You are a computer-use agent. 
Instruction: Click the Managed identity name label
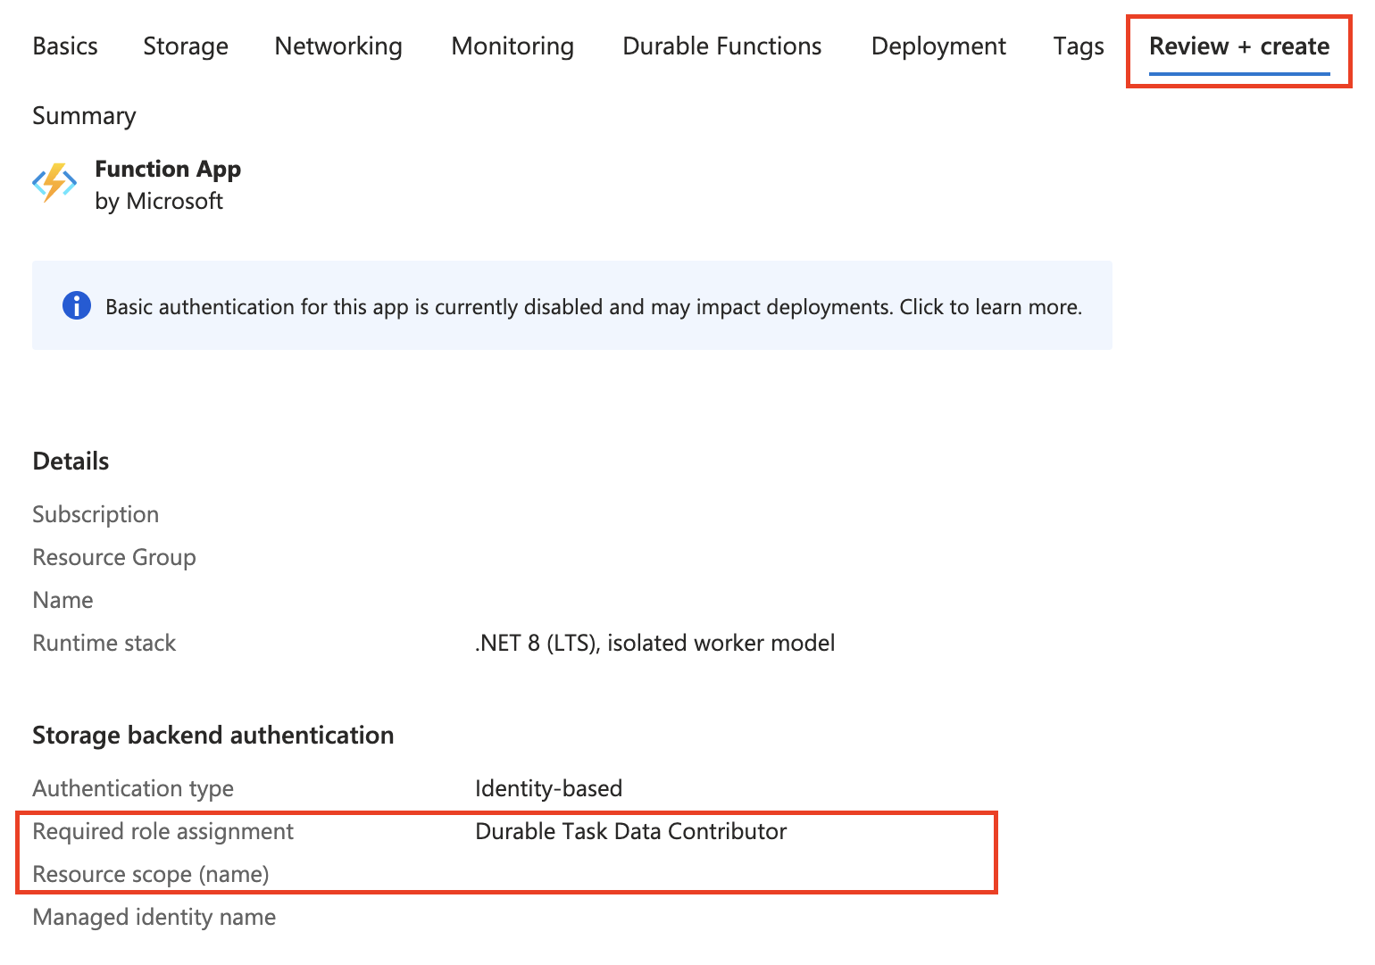tap(154, 917)
